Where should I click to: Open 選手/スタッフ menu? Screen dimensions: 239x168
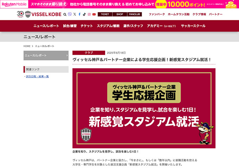click(133, 26)
